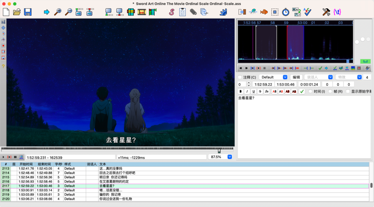Apply bold with the B button
The image size is (374, 207).
click(240, 91)
